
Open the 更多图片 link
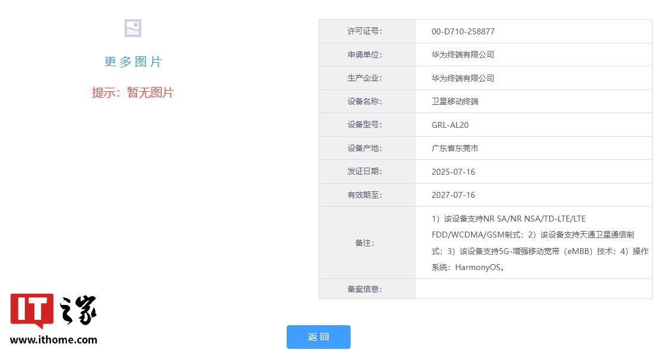133,62
